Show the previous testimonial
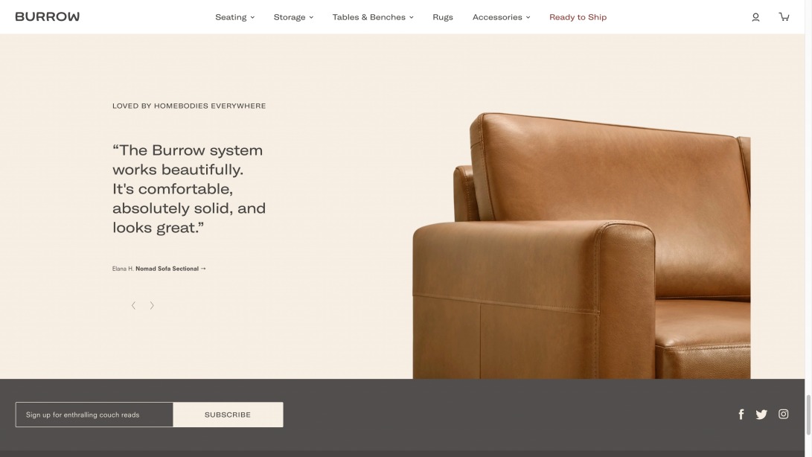Image resolution: width=812 pixels, height=457 pixels. coord(134,305)
